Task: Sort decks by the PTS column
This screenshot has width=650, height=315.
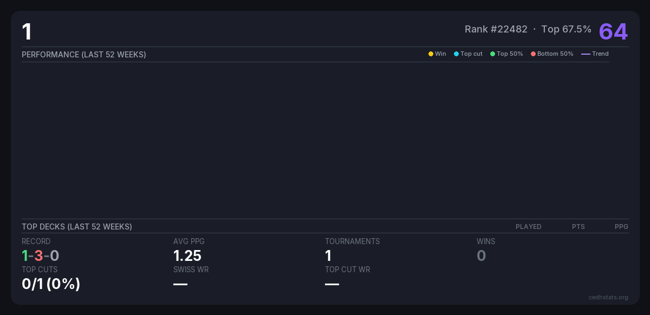Action: point(578,227)
